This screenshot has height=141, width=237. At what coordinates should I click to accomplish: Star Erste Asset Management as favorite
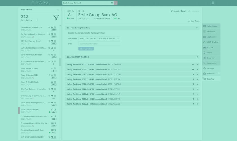(x=49, y=103)
